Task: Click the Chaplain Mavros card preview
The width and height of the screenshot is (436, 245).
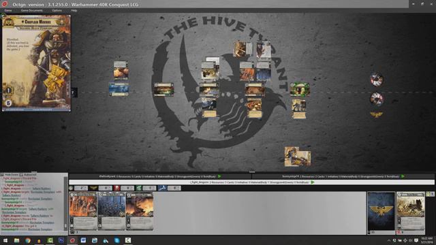Action: [36, 63]
